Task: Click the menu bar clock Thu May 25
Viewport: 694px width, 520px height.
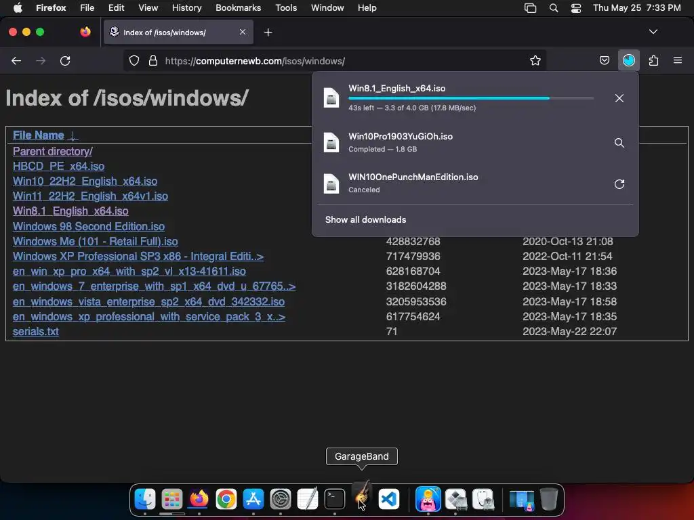Action: (637, 8)
